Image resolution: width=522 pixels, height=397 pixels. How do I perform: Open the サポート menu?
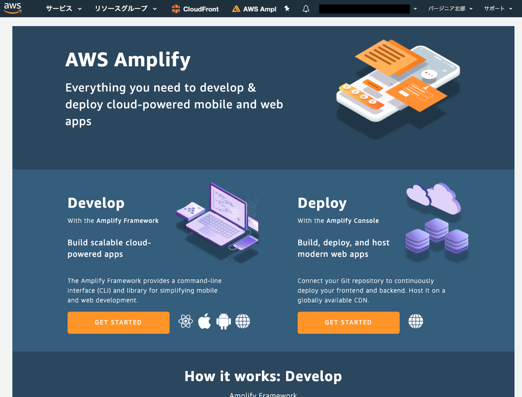(498, 9)
